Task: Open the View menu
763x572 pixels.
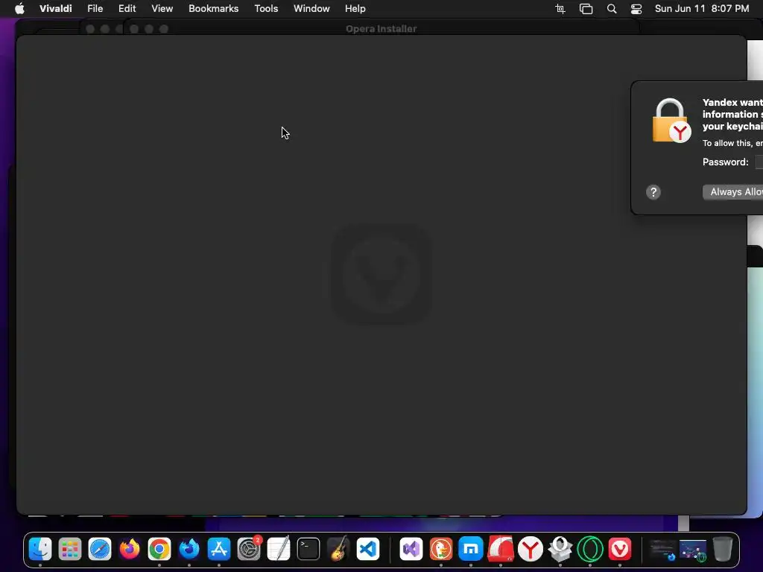Action: [x=162, y=9]
